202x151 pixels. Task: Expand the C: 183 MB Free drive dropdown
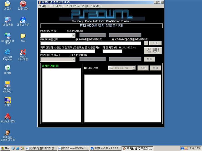[x=134, y=68]
